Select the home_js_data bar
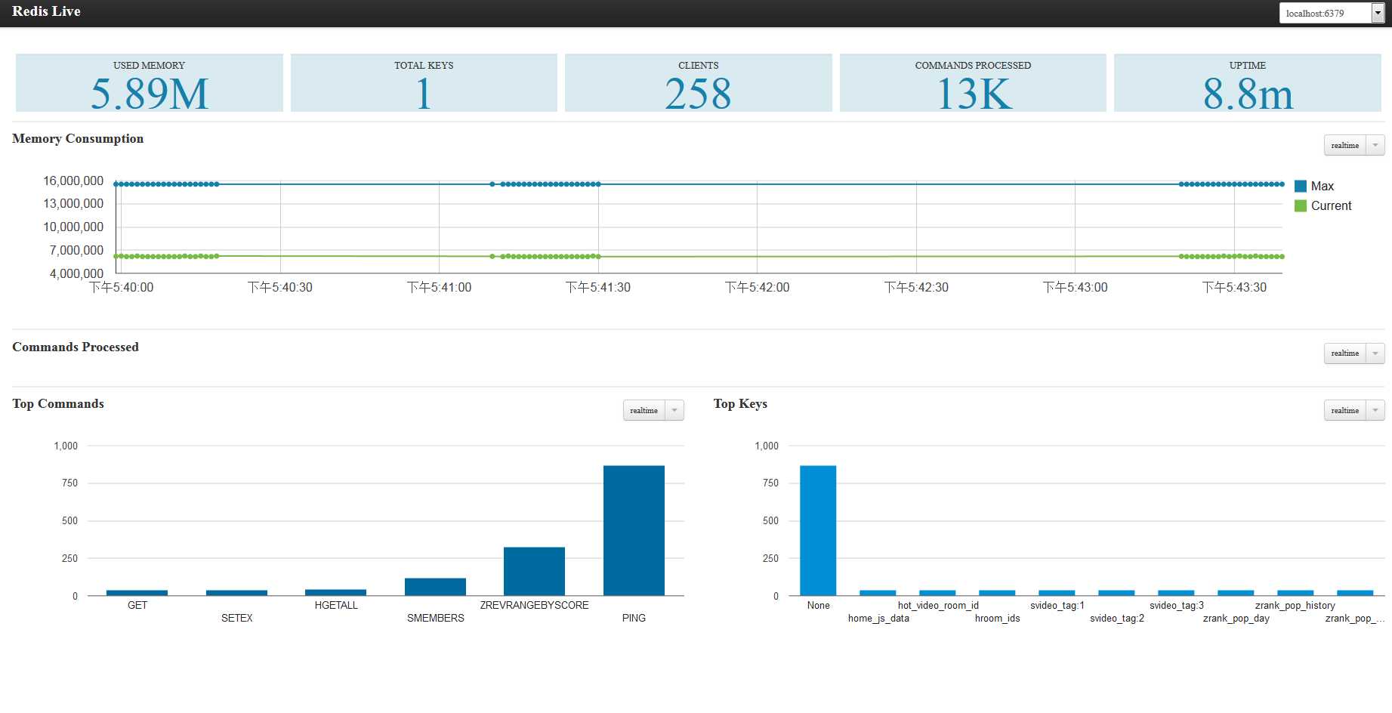 point(878,593)
